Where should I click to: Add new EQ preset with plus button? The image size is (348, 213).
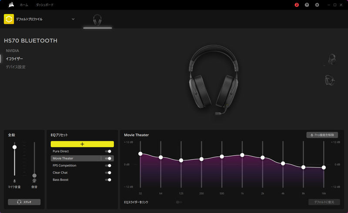[x=82, y=144]
